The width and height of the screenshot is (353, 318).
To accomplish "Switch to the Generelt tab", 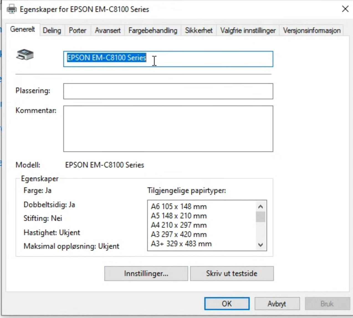I will pos(23,29).
